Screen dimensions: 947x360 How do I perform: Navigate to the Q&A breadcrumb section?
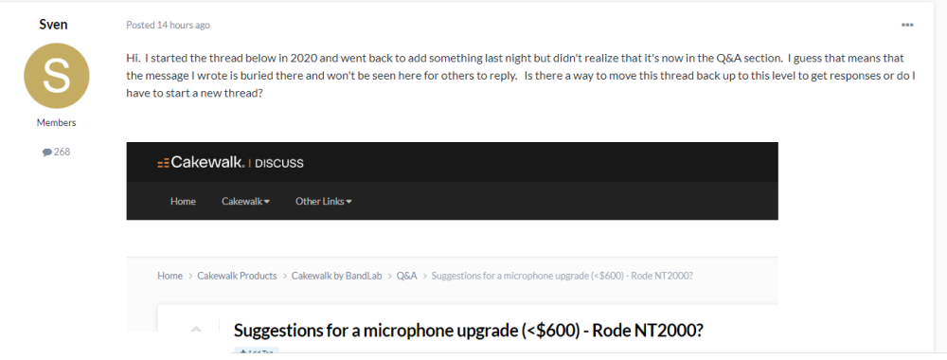coord(406,276)
